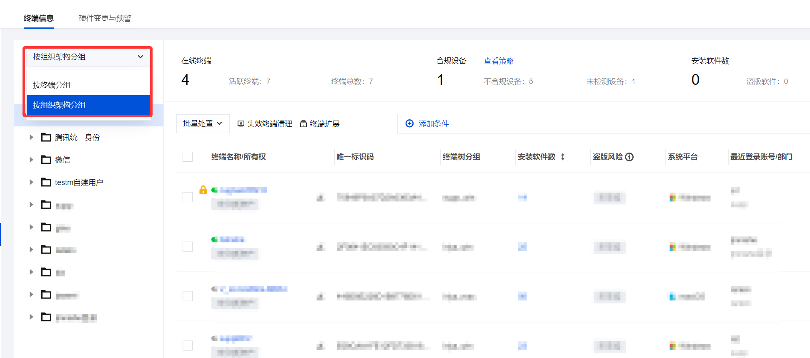Click the 盗版风险 info icon

[x=629, y=157]
